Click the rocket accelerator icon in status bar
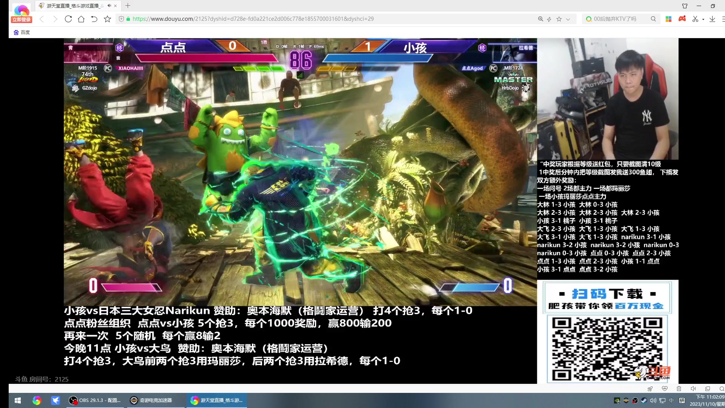 [650, 389]
